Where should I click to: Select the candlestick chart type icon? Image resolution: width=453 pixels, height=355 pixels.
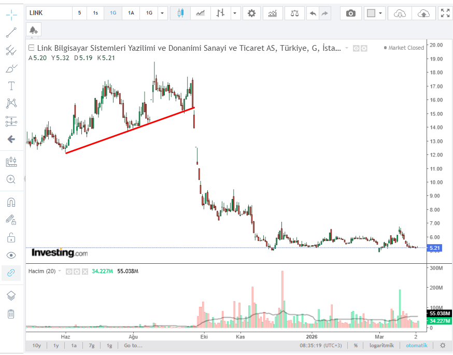pos(180,13)
